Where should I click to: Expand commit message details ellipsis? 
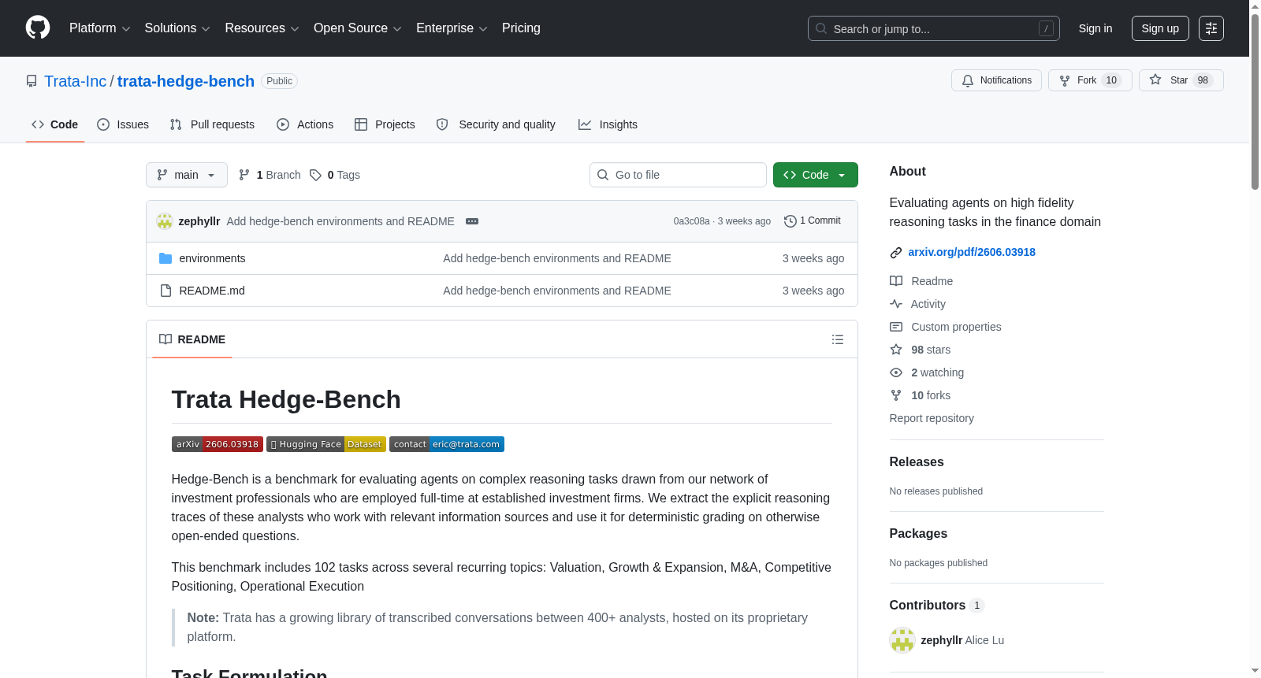click(472, 221)
